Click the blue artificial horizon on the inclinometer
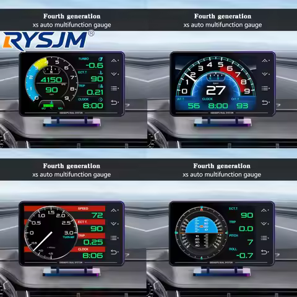 click(x=201, y=225)
